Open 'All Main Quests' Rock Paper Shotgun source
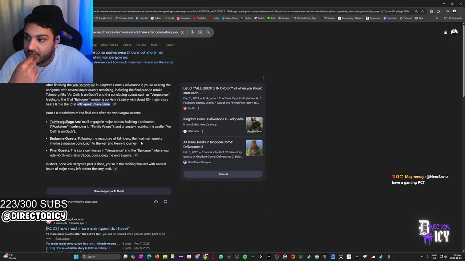465x261 pixels. tap(208, 144)
